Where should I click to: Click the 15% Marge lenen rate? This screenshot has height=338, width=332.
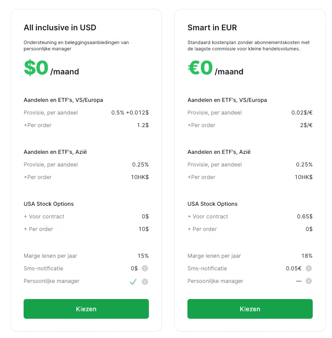point(143,256)
